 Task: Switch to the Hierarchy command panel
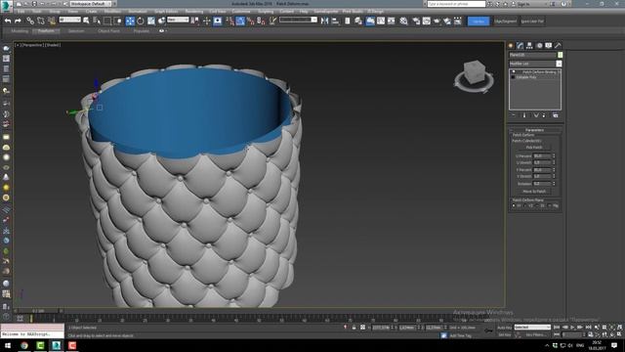point(529,46)
